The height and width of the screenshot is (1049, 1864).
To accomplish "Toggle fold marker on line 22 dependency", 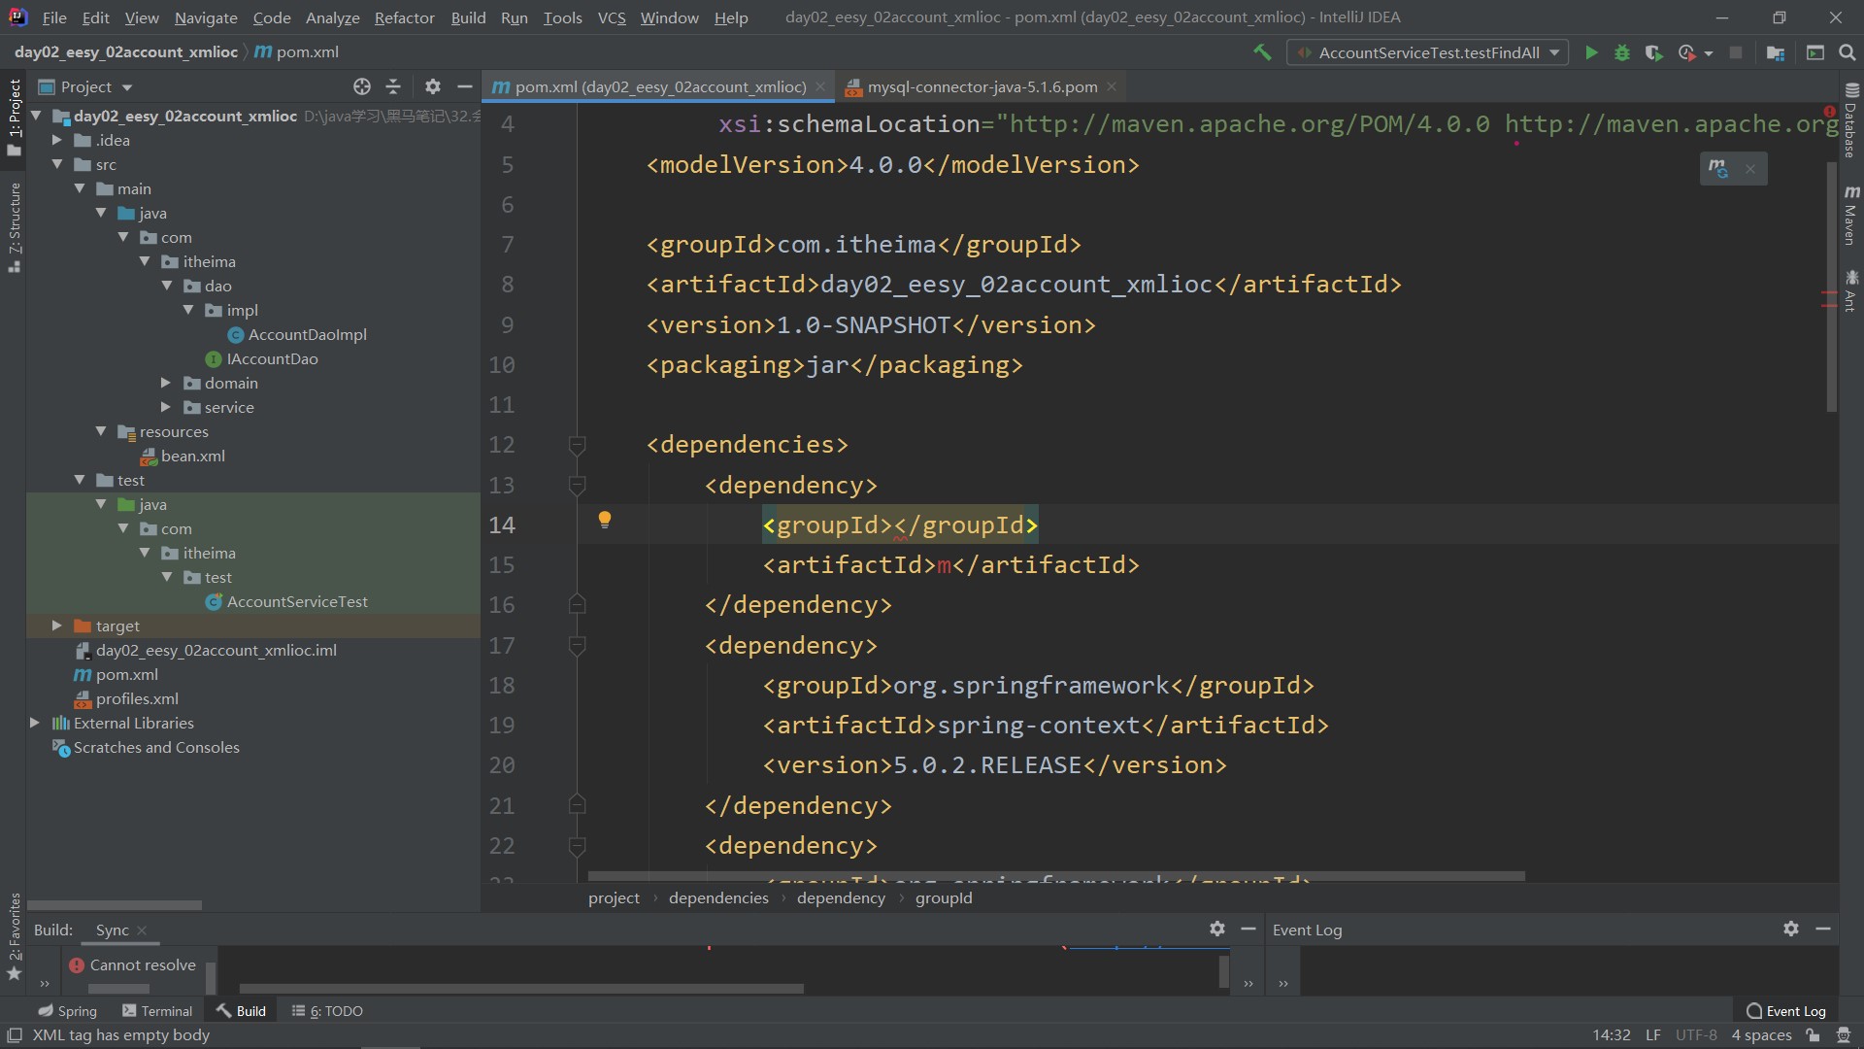I will (x=577, y=846).
